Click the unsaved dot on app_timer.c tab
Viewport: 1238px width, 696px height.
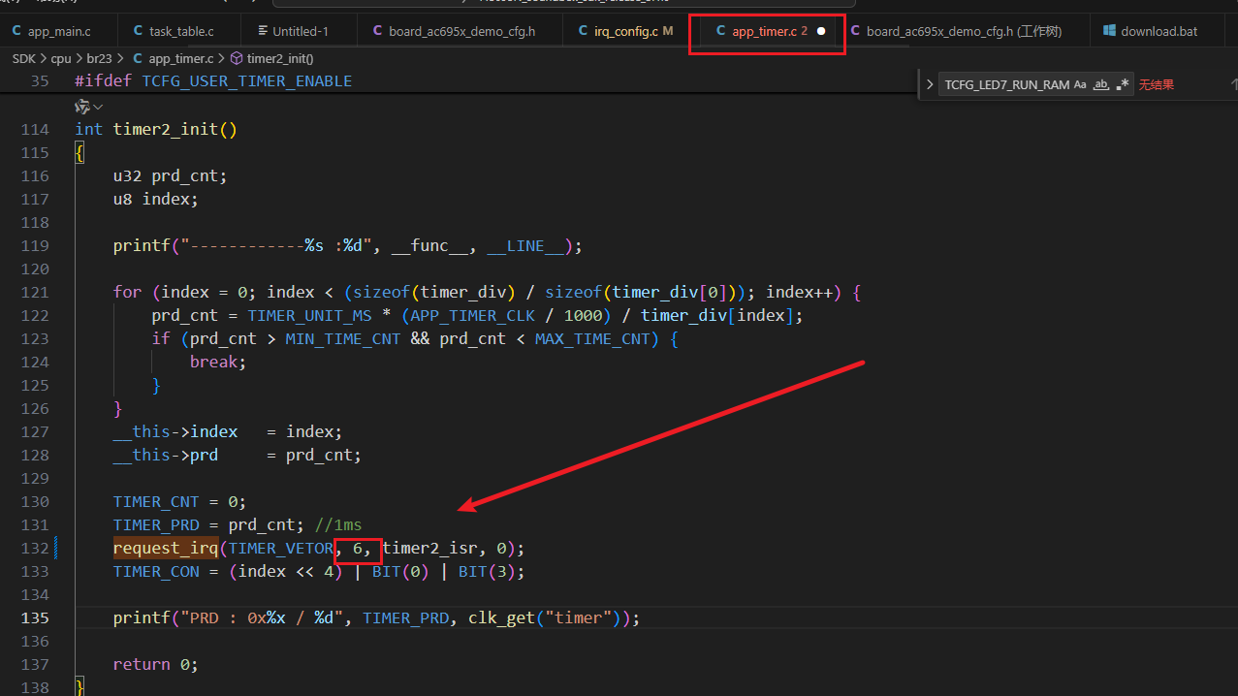(821, 32)
